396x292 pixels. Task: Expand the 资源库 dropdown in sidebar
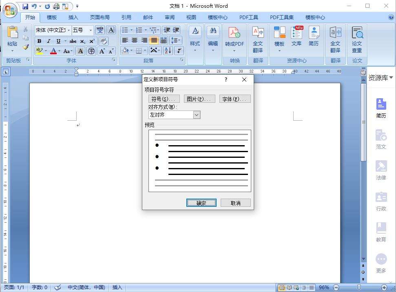coord(391,78)
